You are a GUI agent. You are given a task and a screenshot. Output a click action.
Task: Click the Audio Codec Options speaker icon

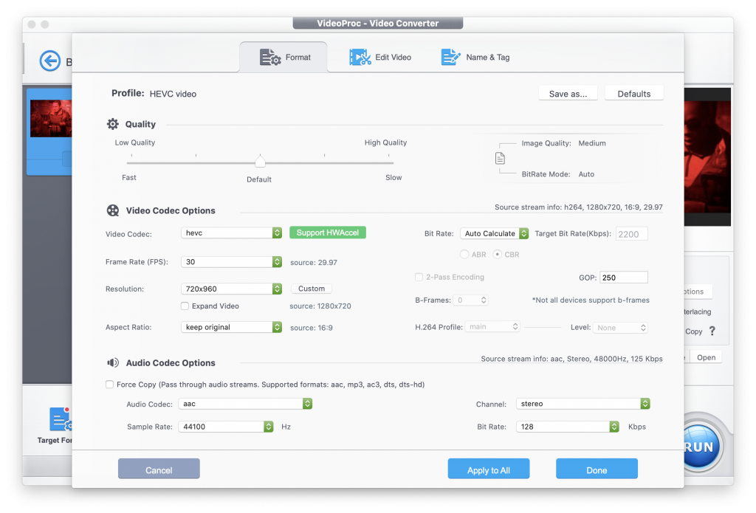(x=113, y=362)
